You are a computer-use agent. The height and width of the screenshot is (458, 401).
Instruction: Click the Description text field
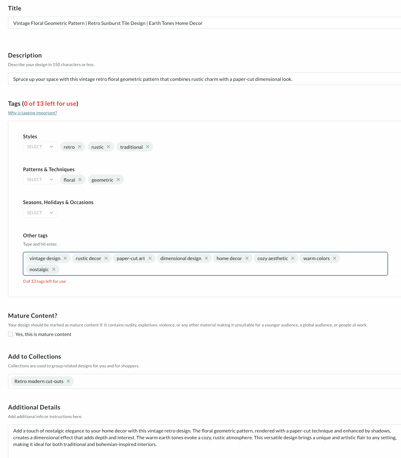(x=204, y=79)
